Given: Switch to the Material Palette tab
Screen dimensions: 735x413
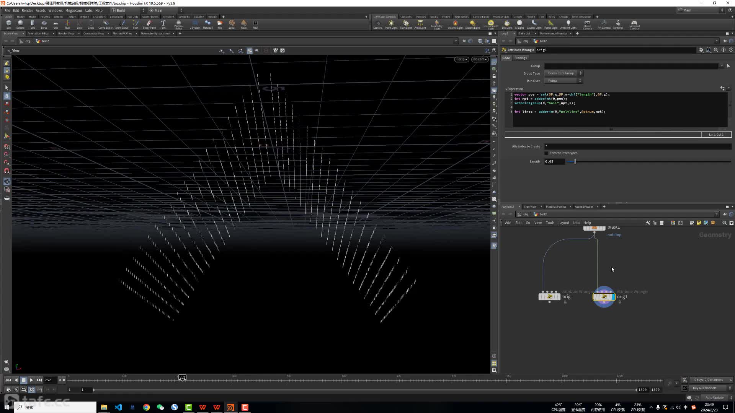Looking at the screenshot, I should 556,206.
